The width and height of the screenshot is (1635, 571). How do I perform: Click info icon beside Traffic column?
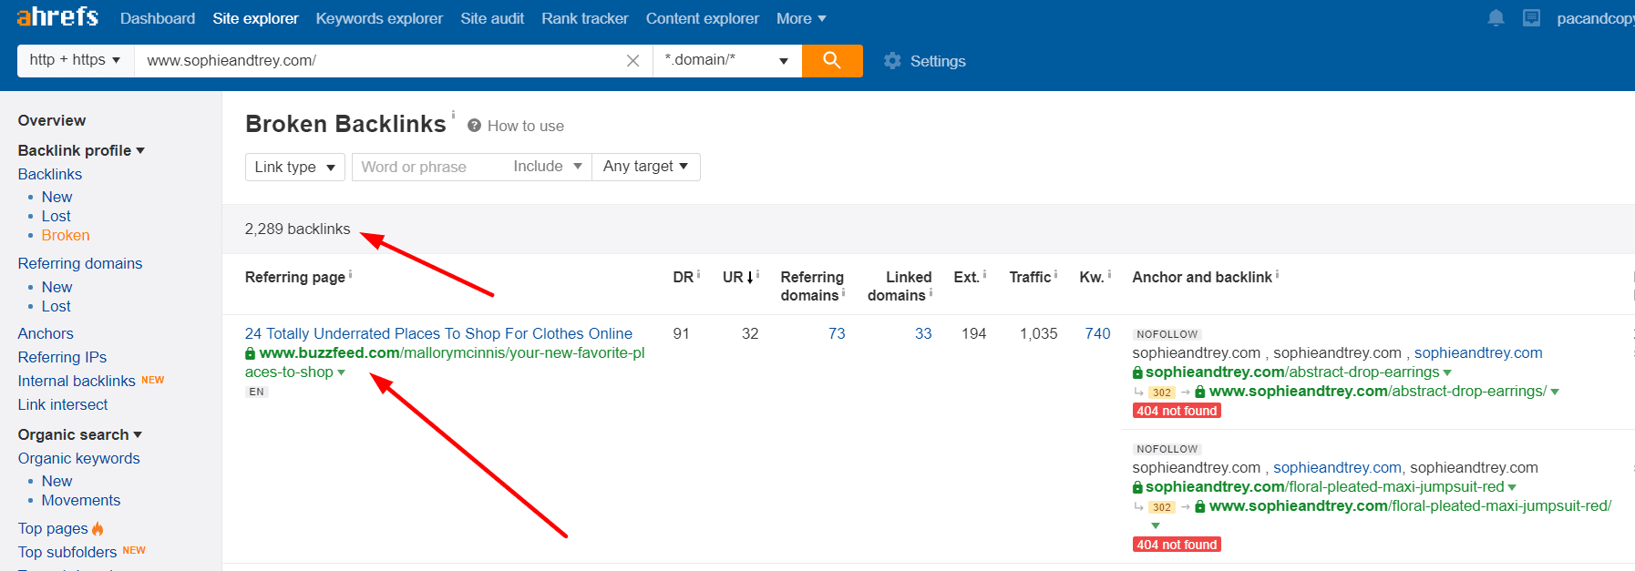[1055, 274]
